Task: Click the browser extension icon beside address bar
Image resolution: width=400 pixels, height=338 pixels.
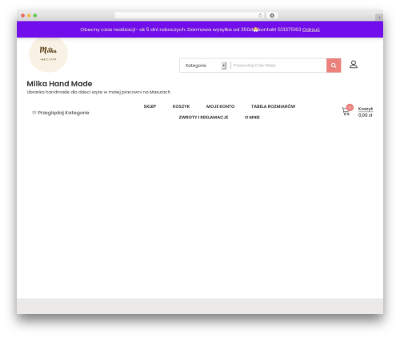Action: point(272,15)
